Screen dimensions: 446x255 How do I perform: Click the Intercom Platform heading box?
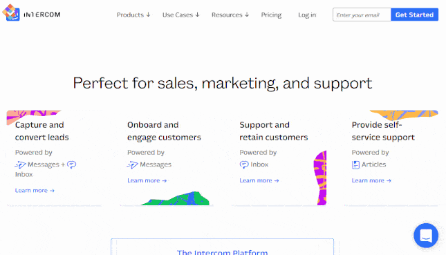(x=222, y=247)
